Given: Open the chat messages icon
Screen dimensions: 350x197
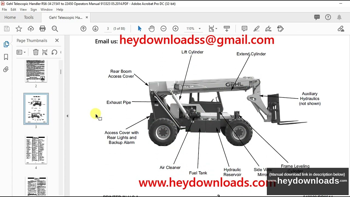Looking at the screenshot, I should (x=317, y=17).
